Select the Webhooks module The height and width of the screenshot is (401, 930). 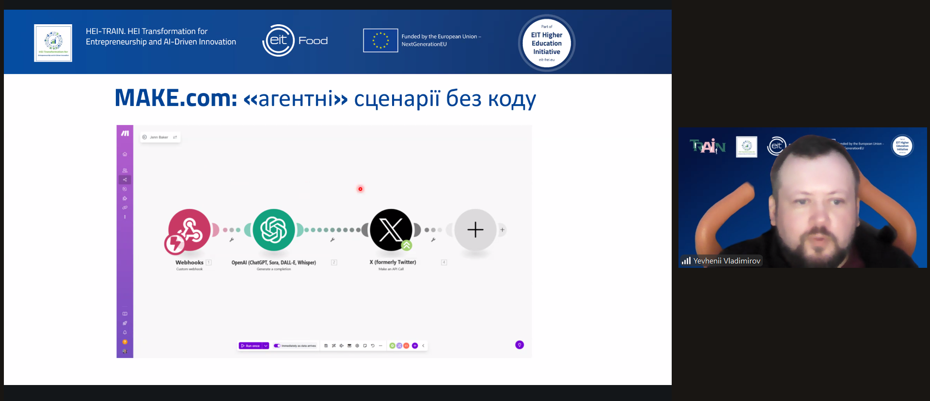point(189,230)
